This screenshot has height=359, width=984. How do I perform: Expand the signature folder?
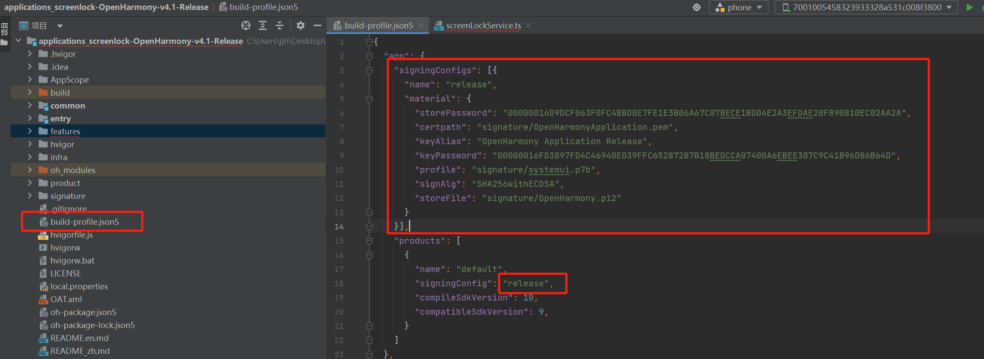click(30, 196)
